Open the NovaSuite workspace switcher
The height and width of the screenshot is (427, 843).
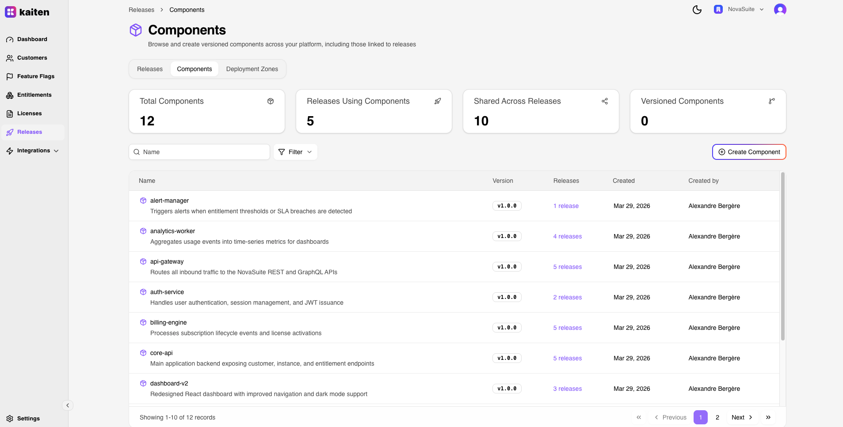pos(739,9)
